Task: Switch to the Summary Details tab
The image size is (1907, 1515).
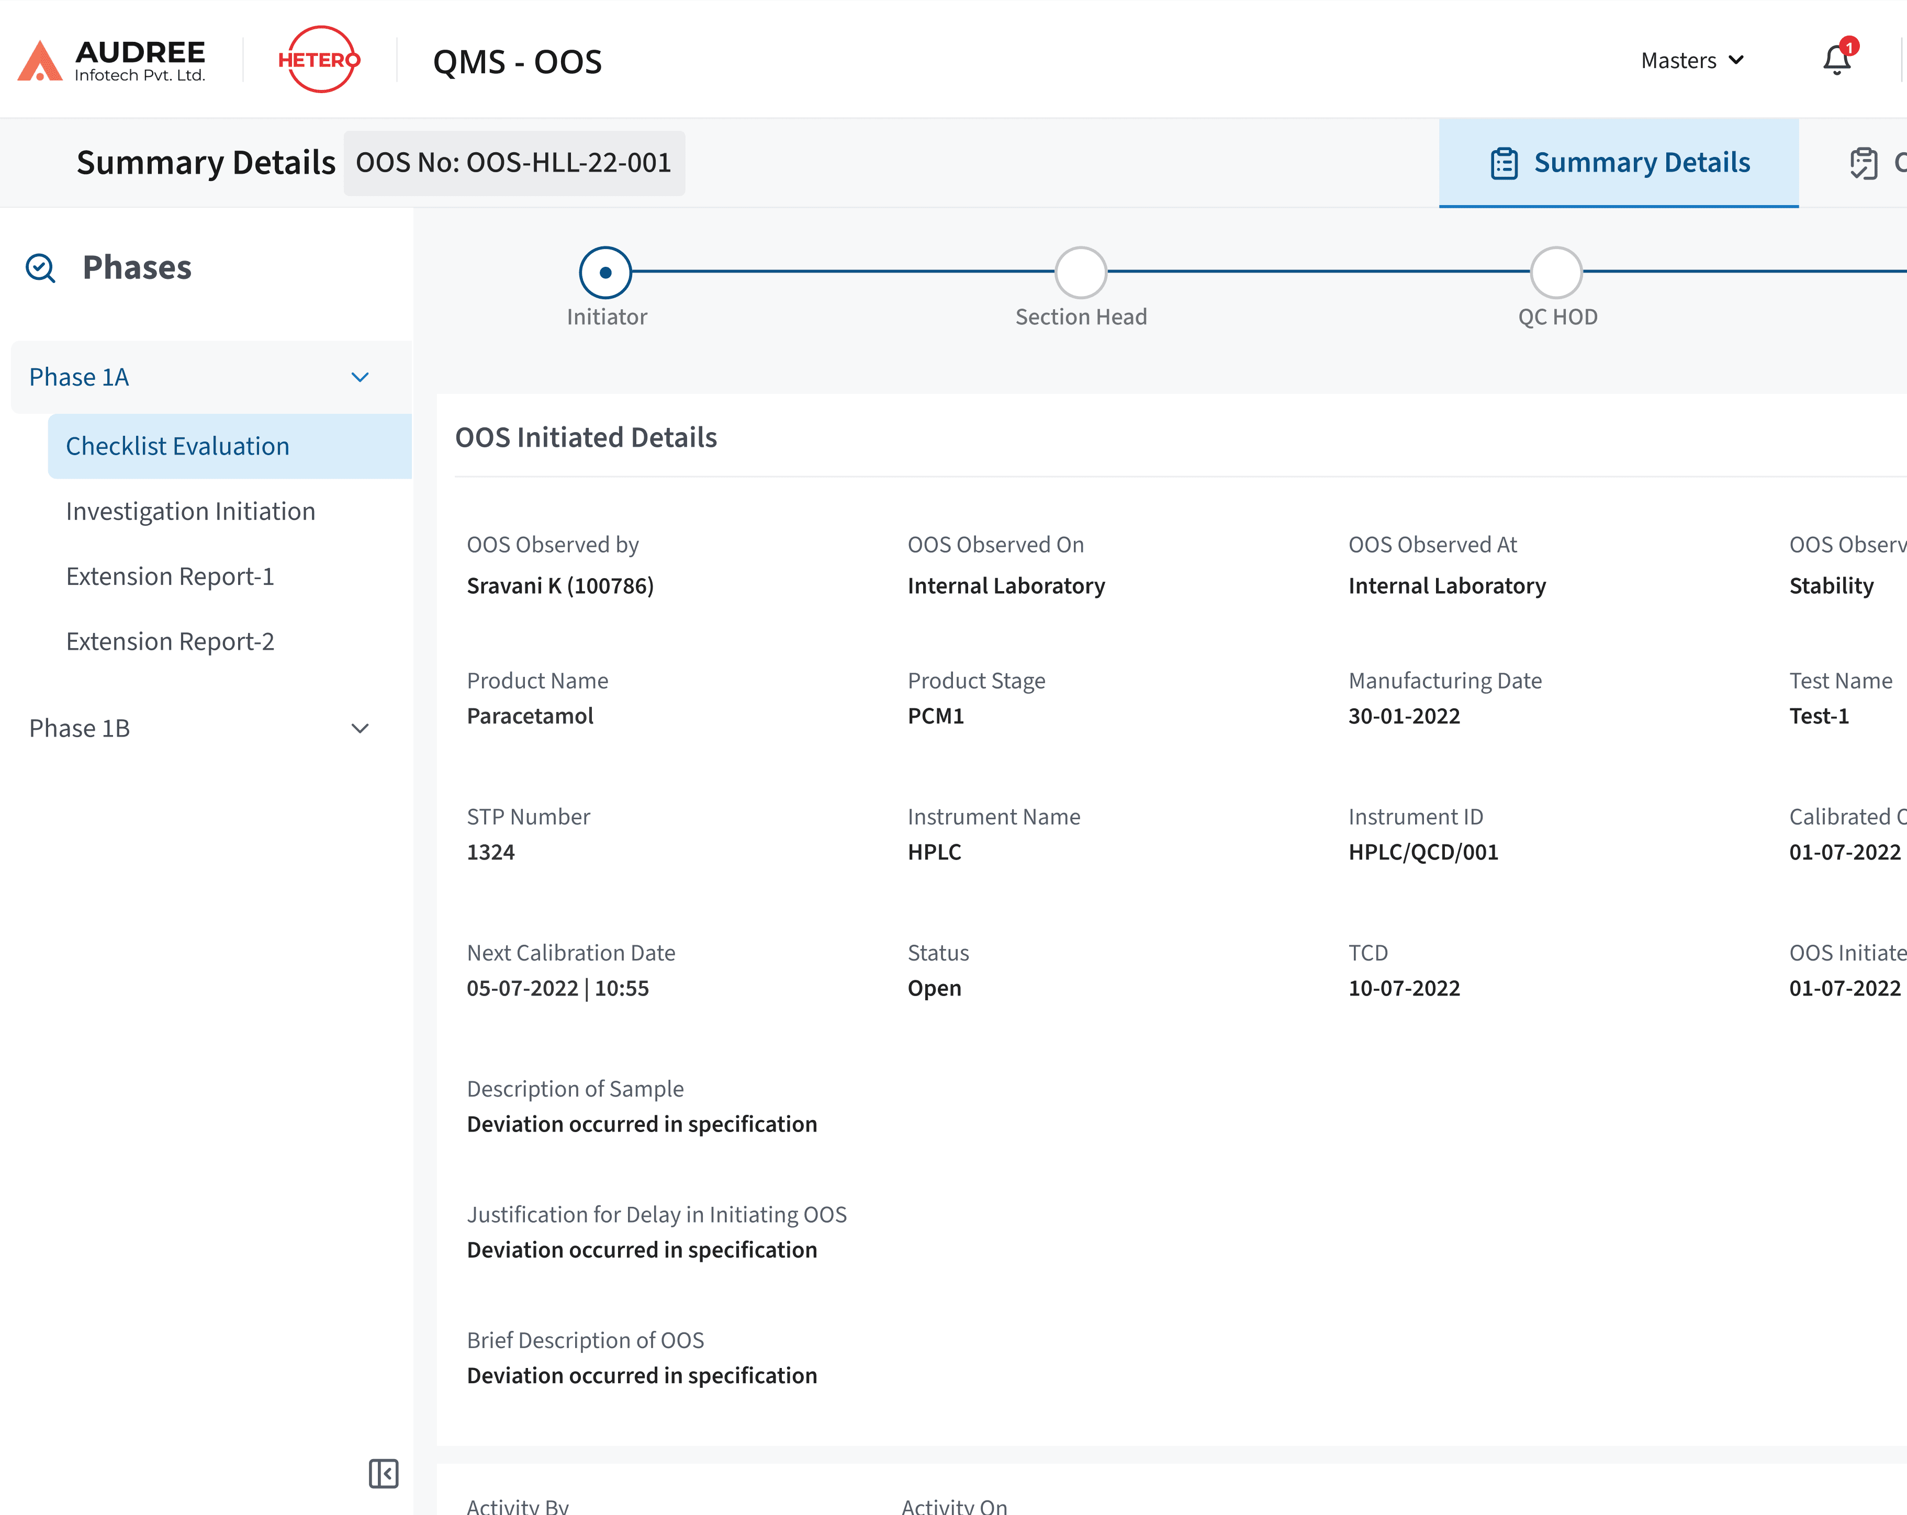Action: click(1642, 163)
